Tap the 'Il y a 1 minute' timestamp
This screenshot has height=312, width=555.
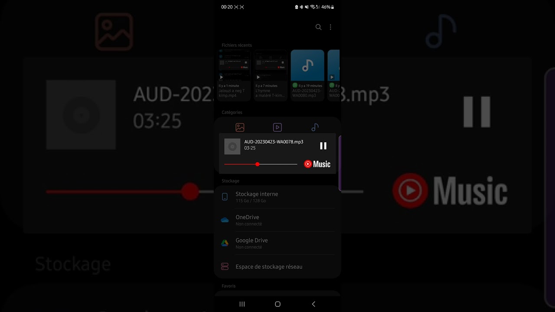pos(229,86)
